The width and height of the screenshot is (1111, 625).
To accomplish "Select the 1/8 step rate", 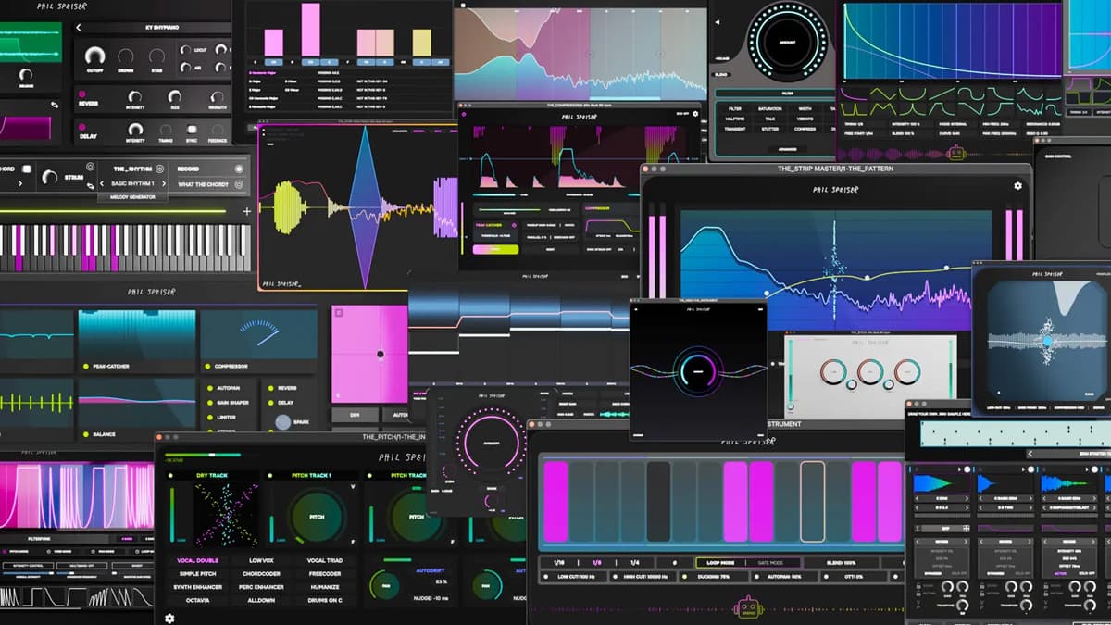I will (x=596, y=562).
